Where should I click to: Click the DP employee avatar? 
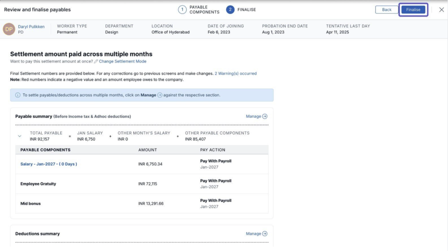(9, 29)
